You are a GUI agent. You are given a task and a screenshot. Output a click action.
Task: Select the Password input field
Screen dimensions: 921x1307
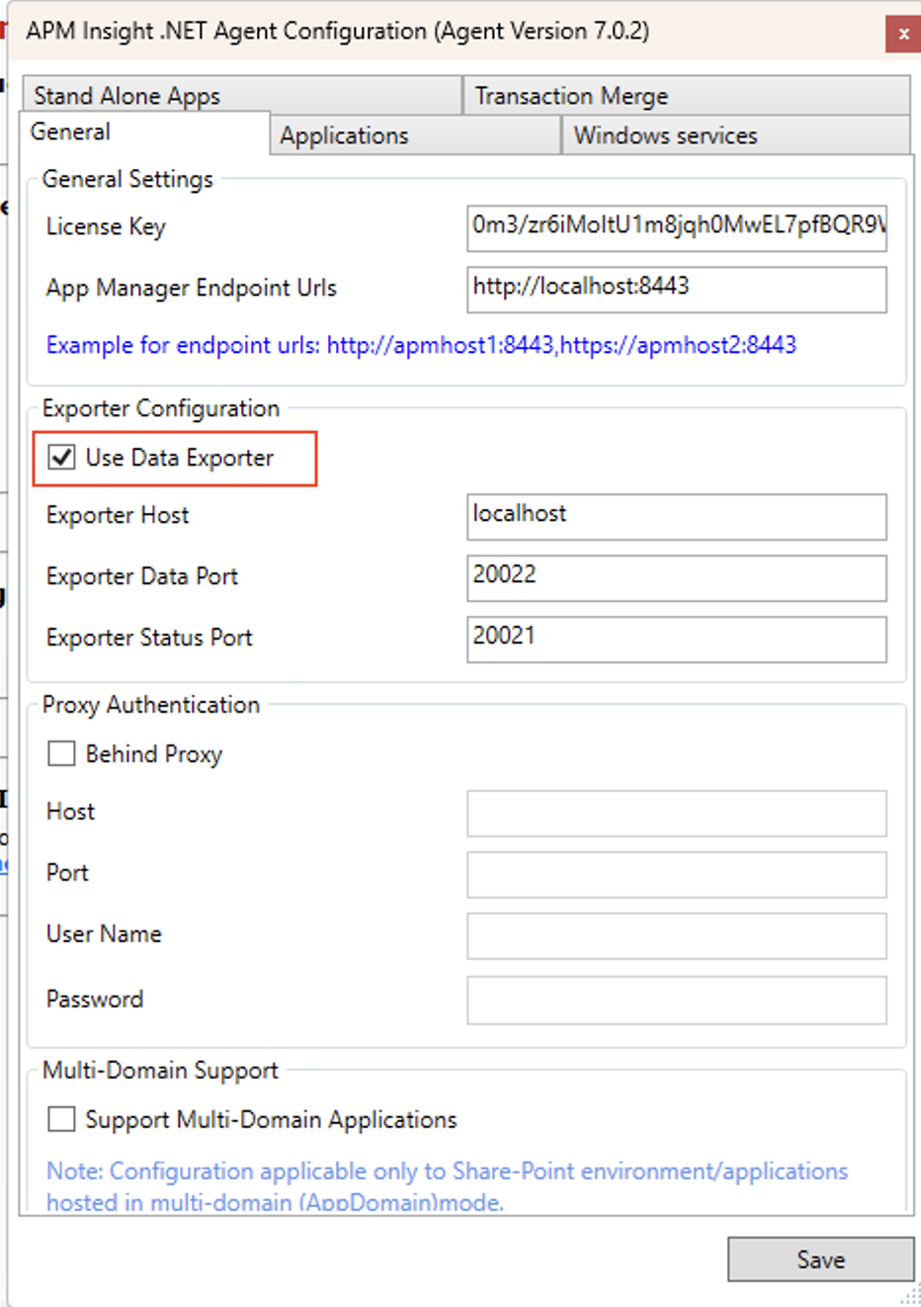pyautogui.click(x=677, y=1001)
